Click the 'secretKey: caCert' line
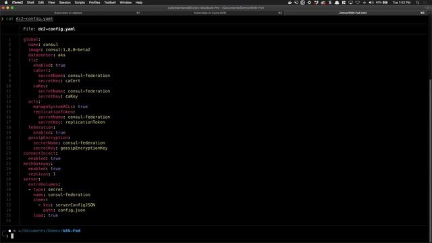This screenshot has height=243, width=432. tap(59, 81)
